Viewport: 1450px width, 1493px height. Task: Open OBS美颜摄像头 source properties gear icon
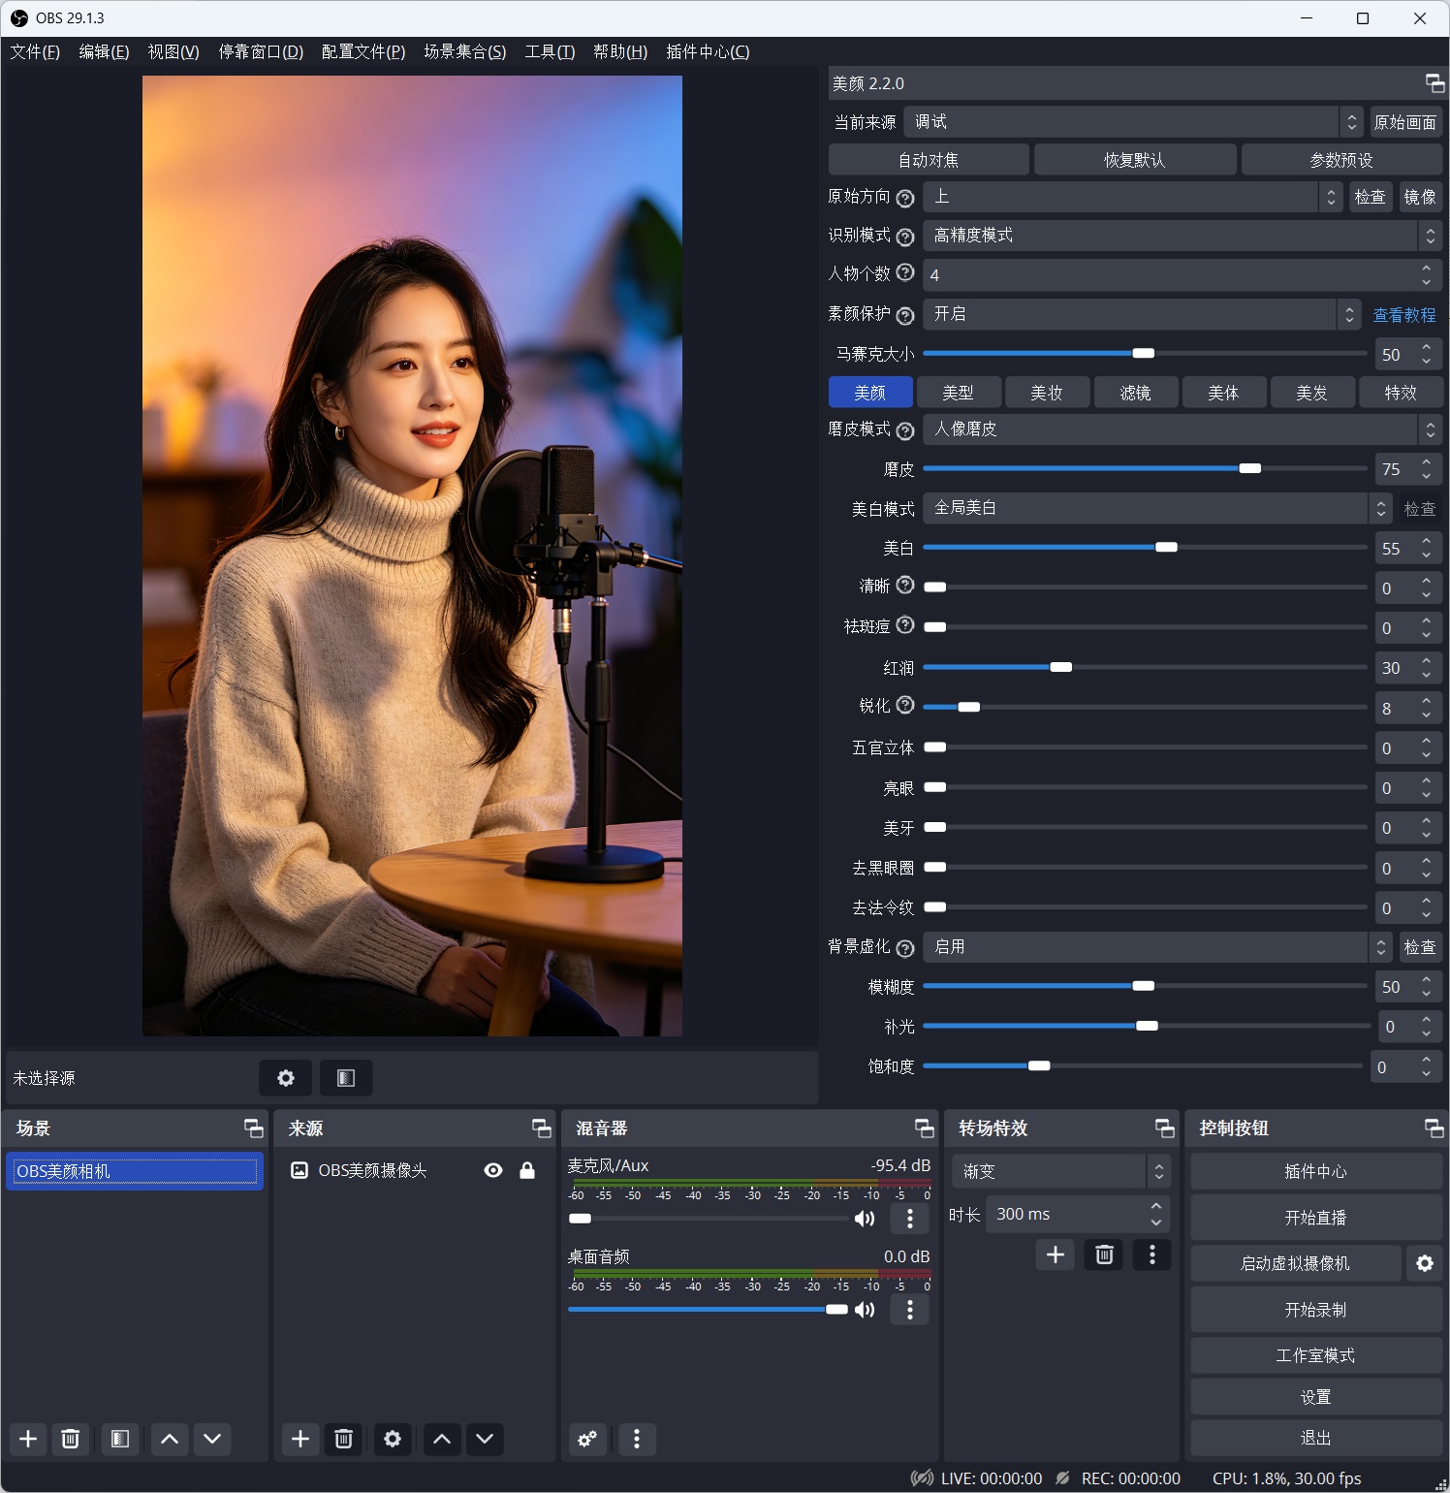tap(392, 1440)
